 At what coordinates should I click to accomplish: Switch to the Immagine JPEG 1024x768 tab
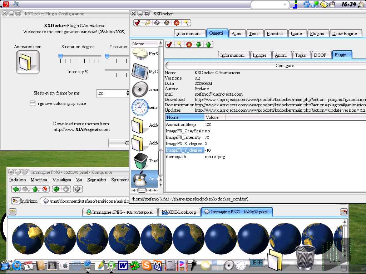coord(120,212)
